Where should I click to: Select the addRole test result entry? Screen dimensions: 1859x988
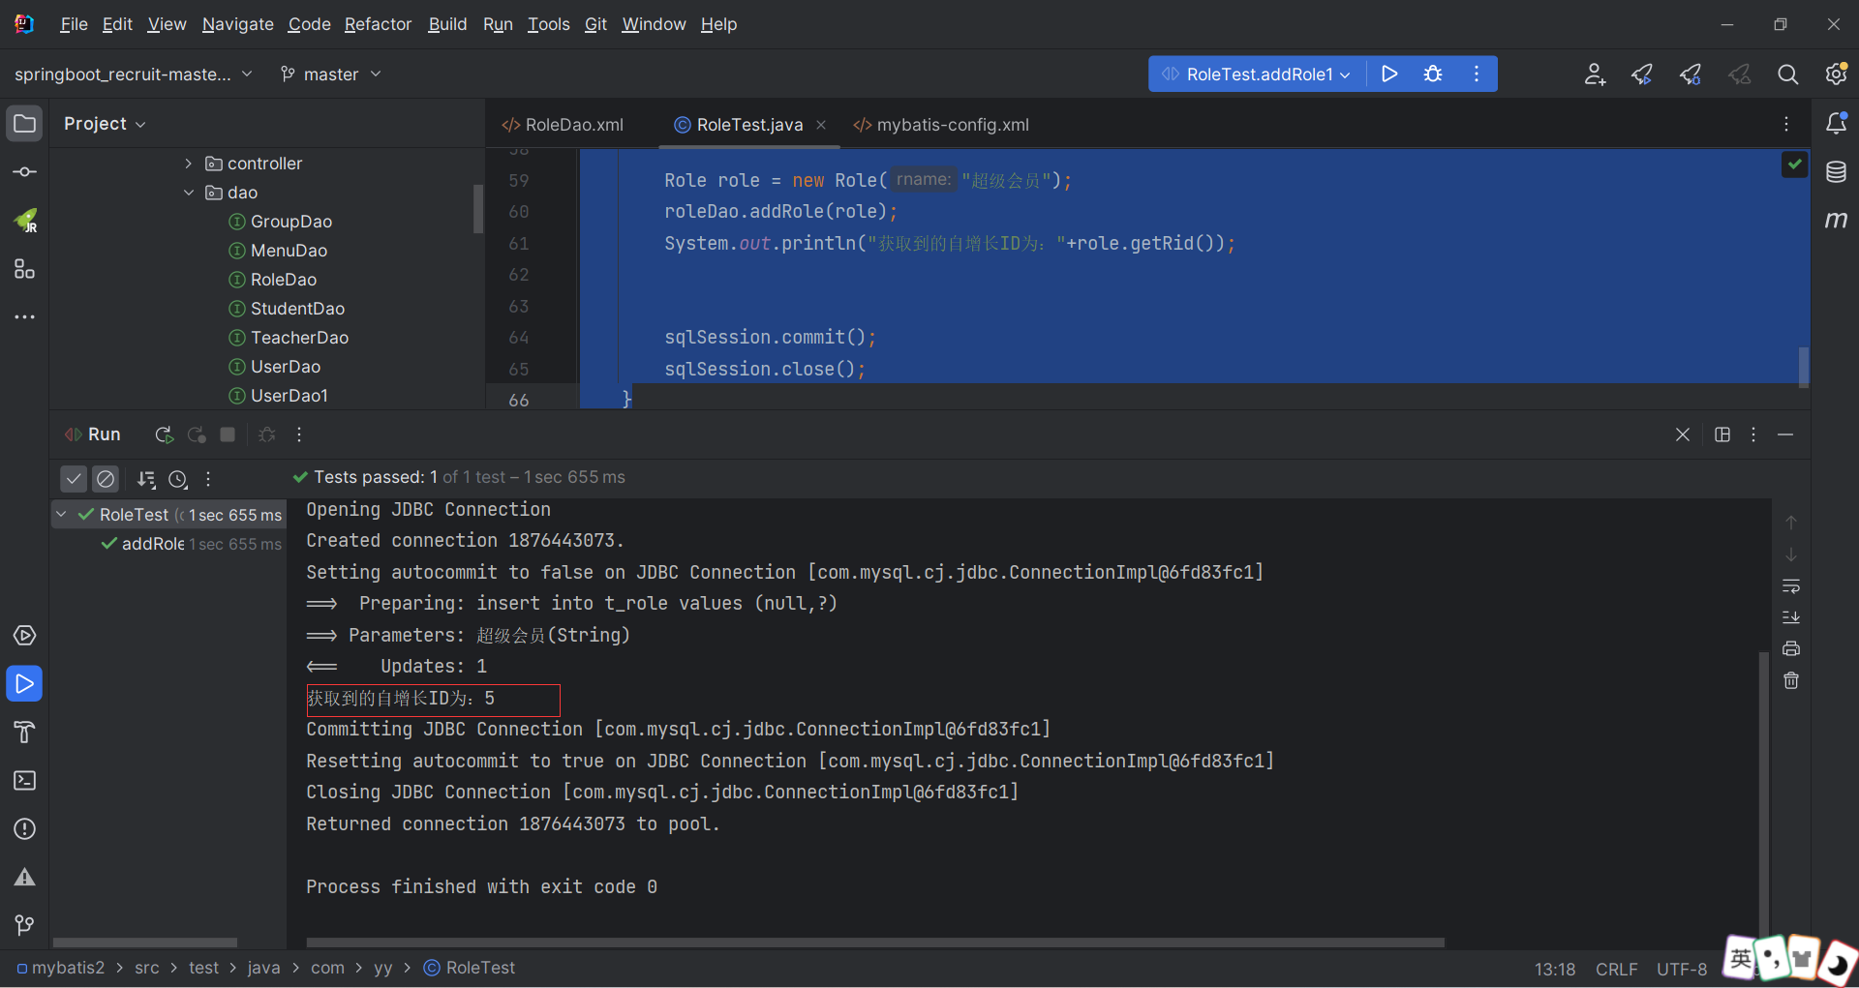pyautogui.click(x=155, y=544)
